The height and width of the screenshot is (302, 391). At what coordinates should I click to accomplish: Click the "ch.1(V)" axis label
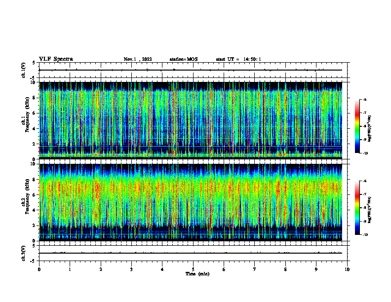click(x=23, y=70)
